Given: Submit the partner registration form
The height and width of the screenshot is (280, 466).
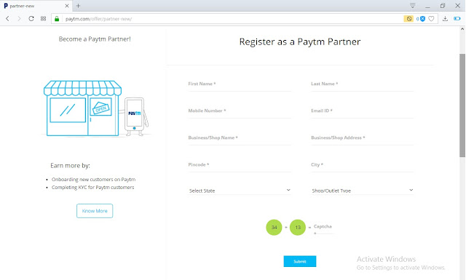Looking at the screenshot, I should 299,261.
